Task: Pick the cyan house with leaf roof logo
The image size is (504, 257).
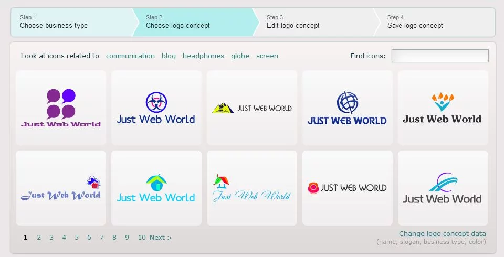Action: (156, 188)
